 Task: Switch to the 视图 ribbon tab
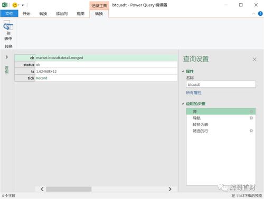click(x=80, y=14)
